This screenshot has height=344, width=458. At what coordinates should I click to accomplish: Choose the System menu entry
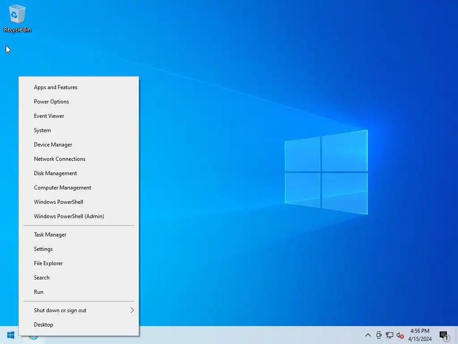79,130
